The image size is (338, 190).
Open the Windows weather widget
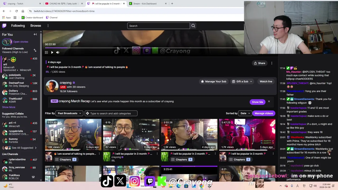click(x=8, y=186)
